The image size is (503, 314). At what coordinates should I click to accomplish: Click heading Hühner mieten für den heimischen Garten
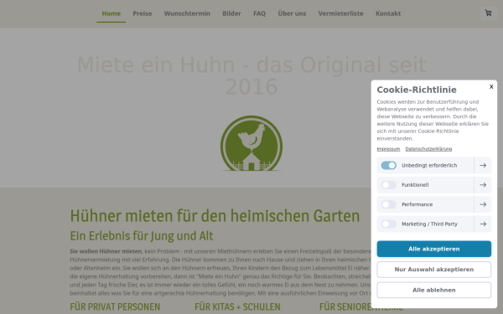click(x=215, y=216)
